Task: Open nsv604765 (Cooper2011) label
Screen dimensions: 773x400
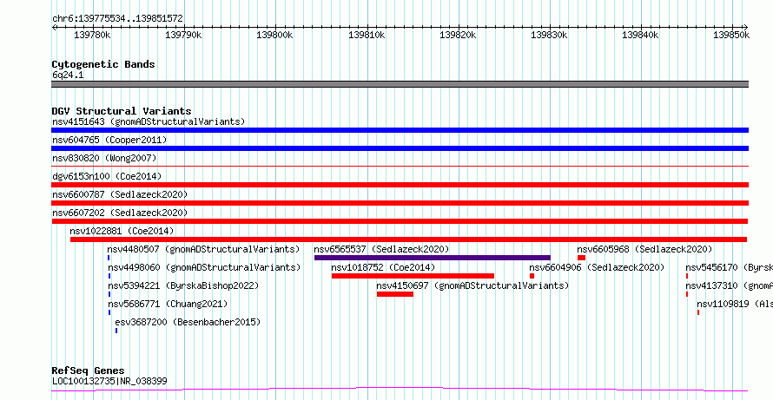Action: [109, 140]
